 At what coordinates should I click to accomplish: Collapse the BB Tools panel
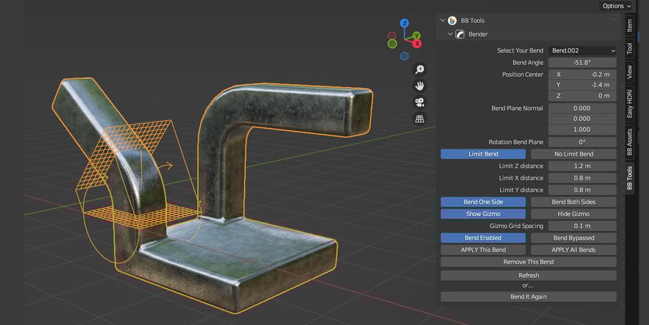pos(443,20)
